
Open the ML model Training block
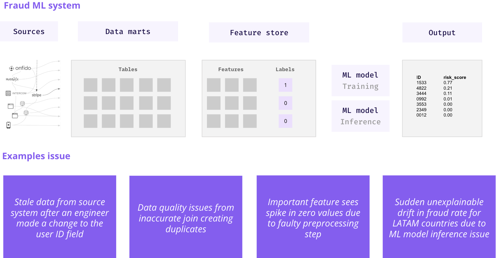tap(360, 81)
